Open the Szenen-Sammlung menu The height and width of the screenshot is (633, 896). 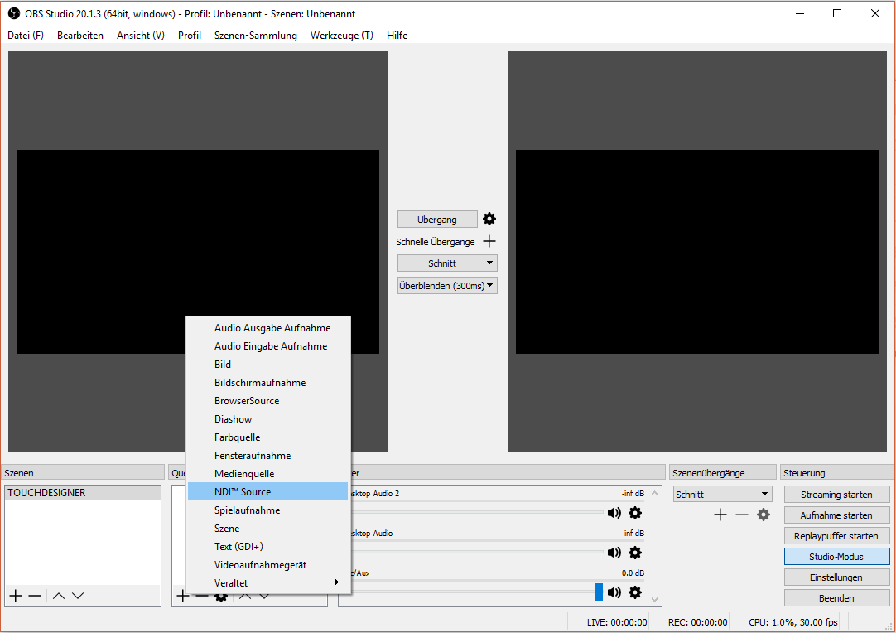click(x=255, y=36)
